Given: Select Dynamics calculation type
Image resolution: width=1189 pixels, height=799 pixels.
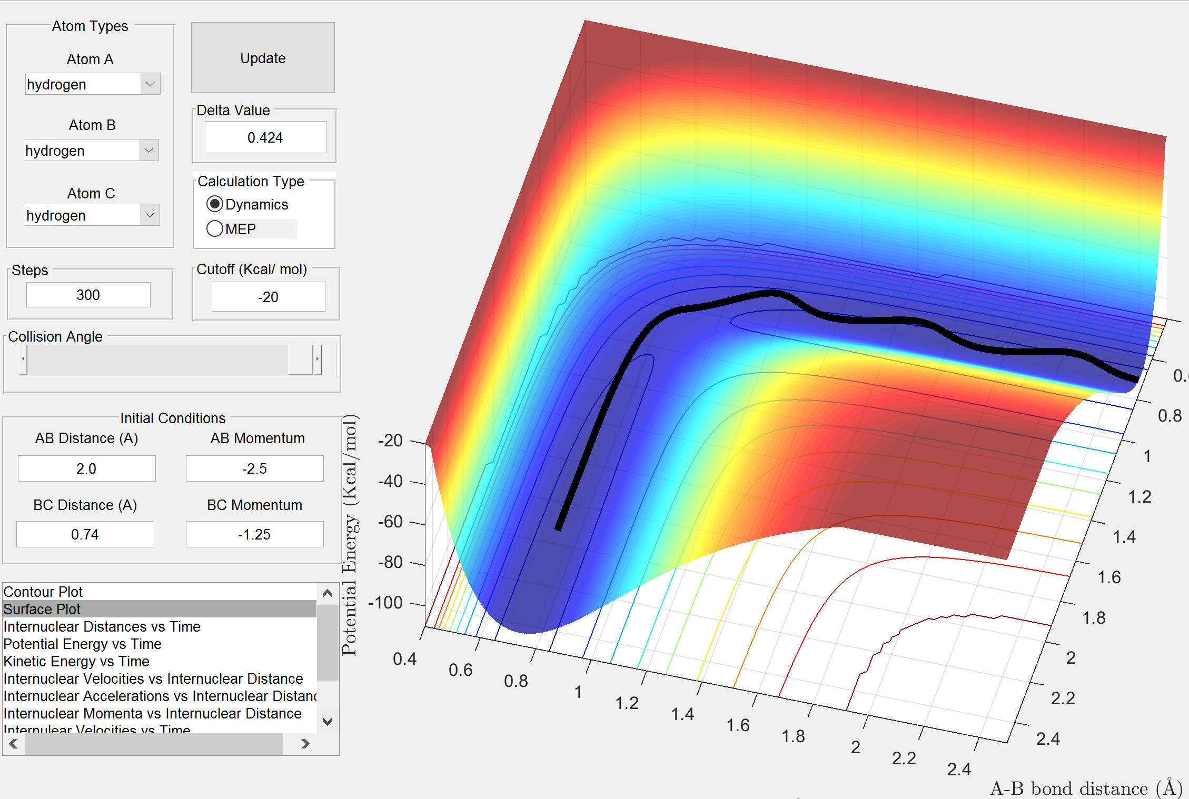Looking at the screenshot, I should point(215,204).
